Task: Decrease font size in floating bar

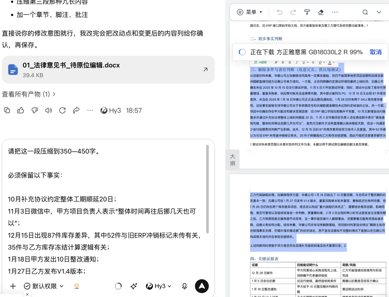Action: (x=283, y=62)
